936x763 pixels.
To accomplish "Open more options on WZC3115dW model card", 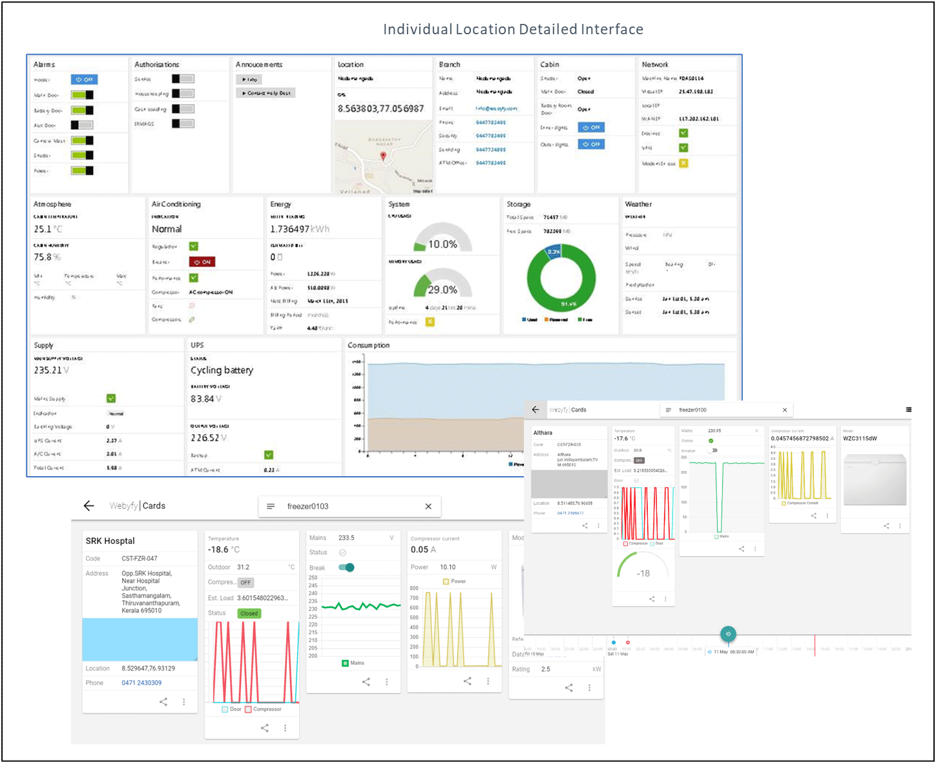I will (900, 526).
